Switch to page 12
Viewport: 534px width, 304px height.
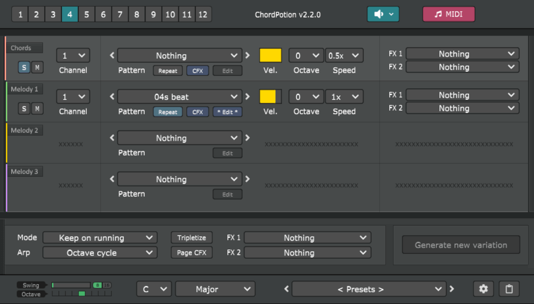click(203, 14)
